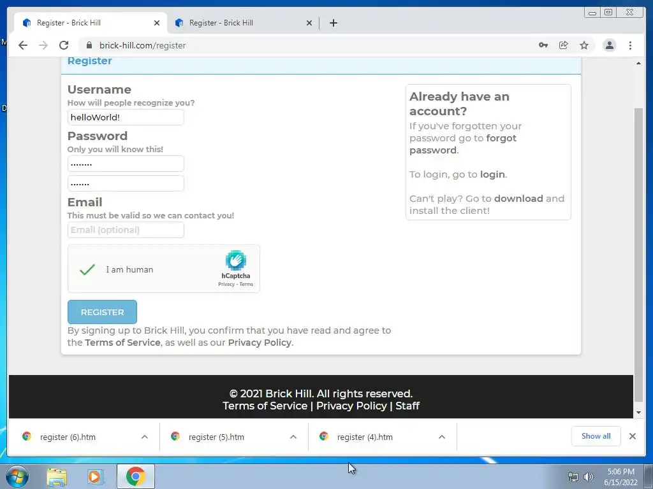
Task: Open volume control tray icon
Action: tap(589, 476)
